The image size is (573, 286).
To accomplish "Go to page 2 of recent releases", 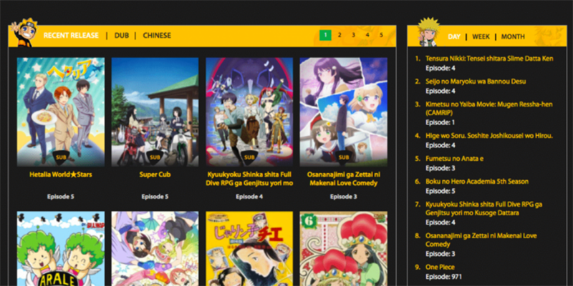I will 340,34.
